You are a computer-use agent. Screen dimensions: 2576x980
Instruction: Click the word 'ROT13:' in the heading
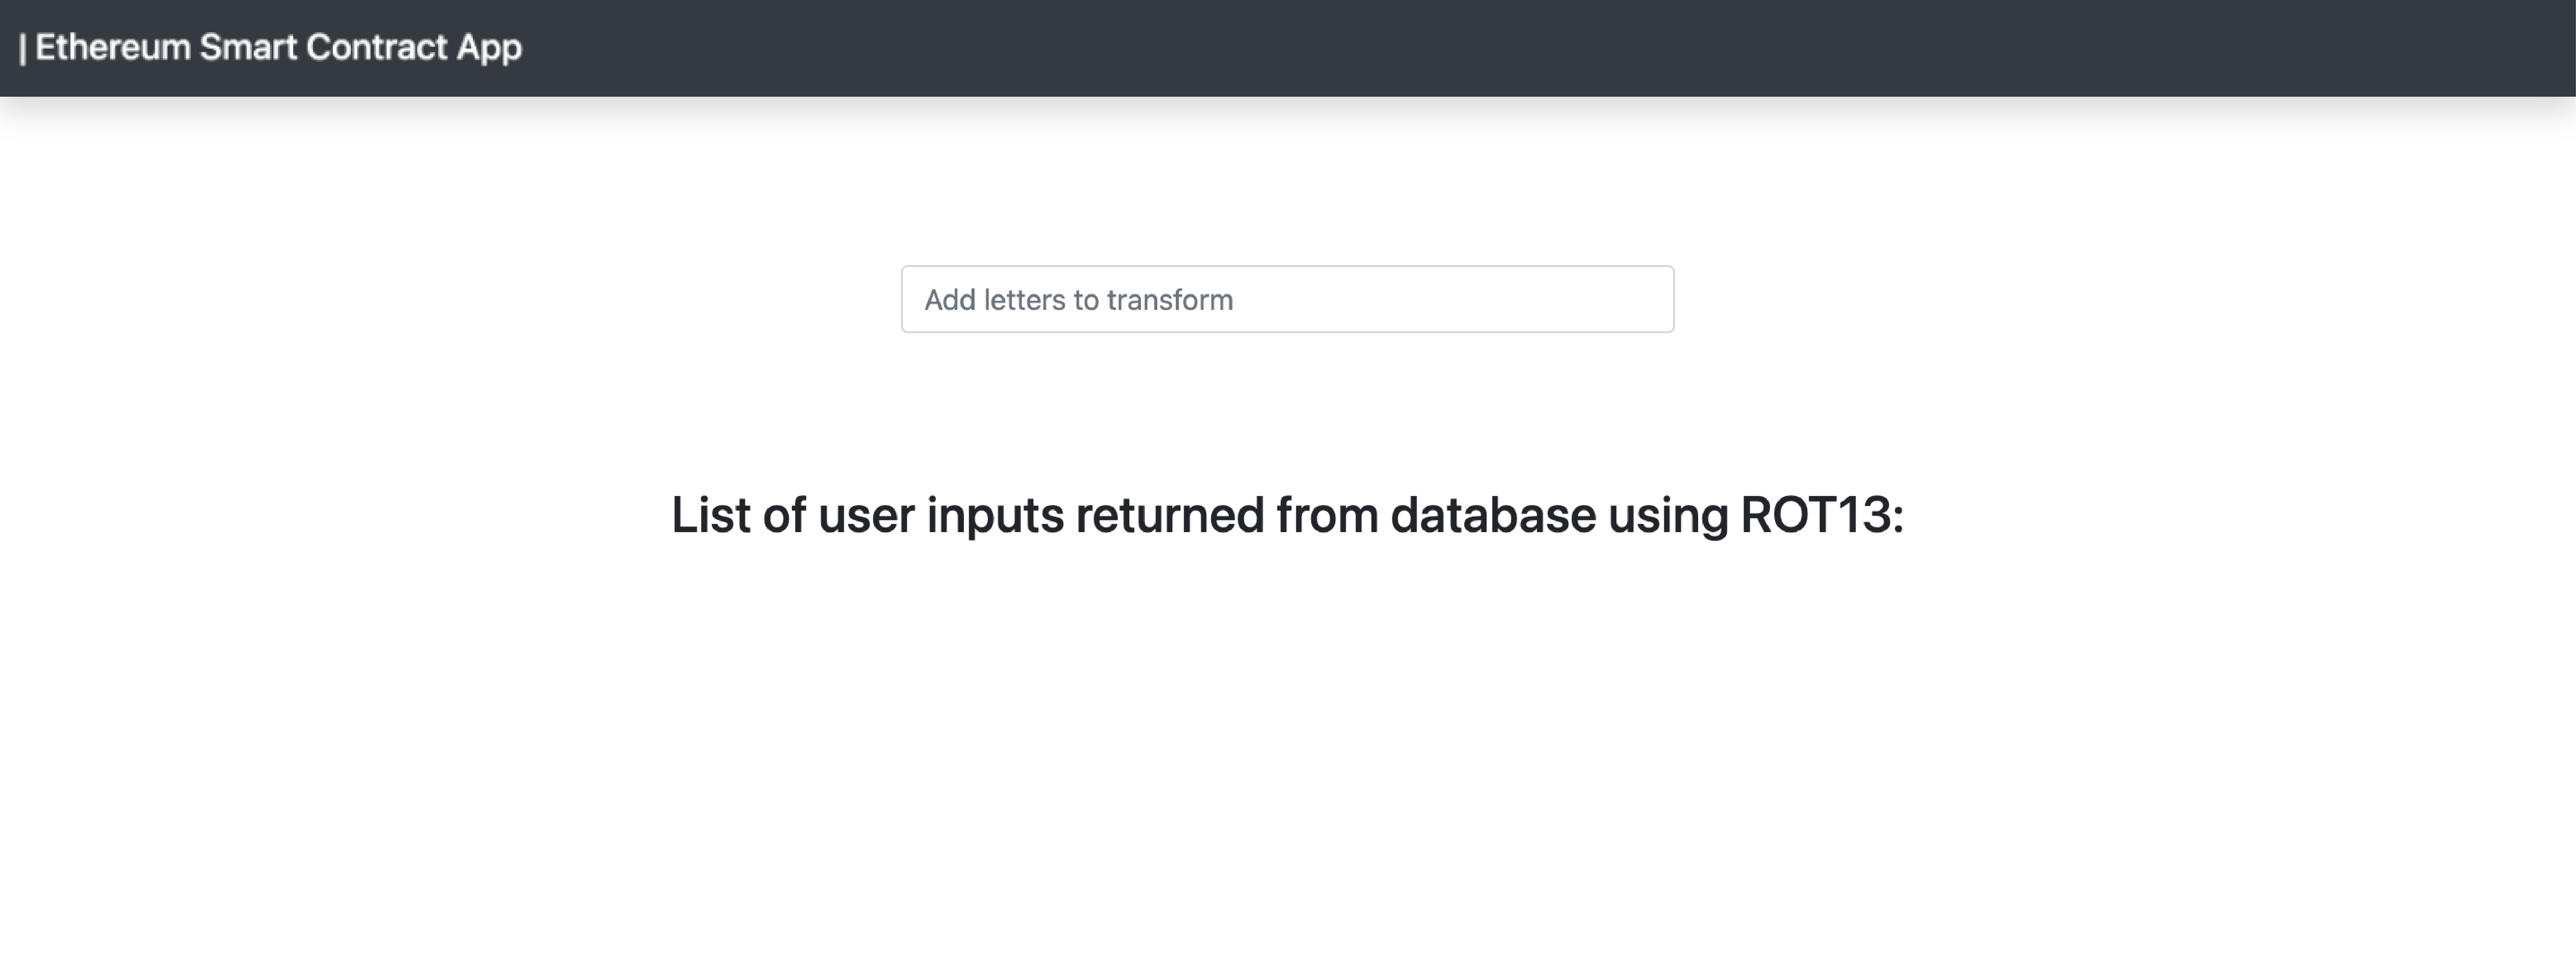[1822, 515]
